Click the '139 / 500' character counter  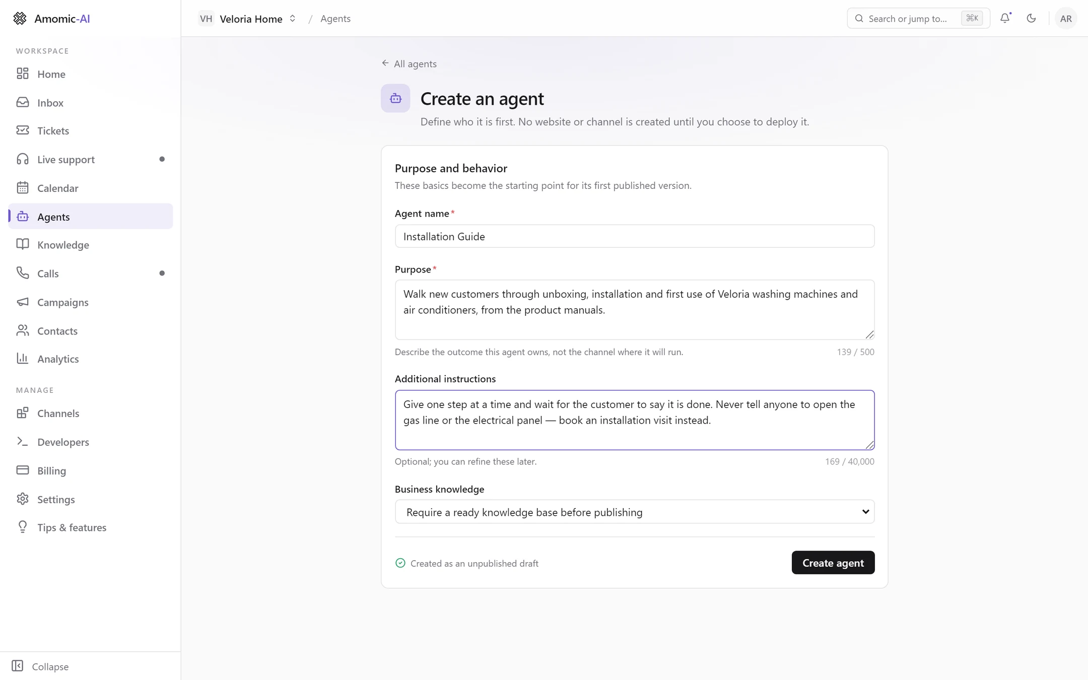[x=856, y=352]
